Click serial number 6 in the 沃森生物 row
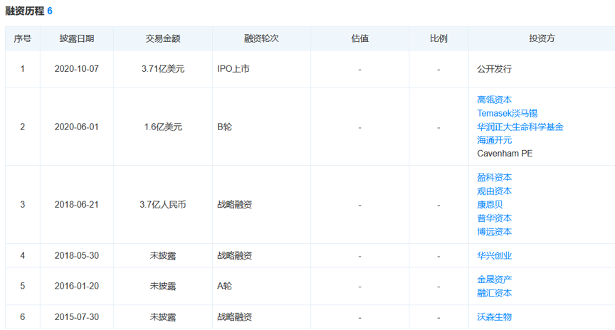615x330 pixels. coord(22,316)
